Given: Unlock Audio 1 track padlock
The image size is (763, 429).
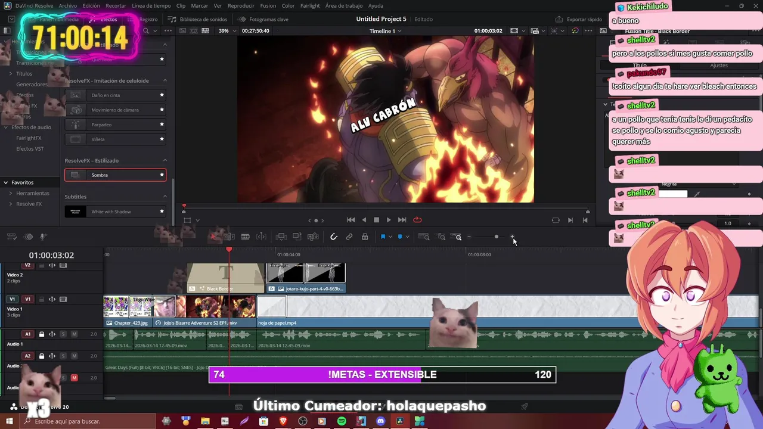Looking at the screenshot, I should click(x=41, y=334).
